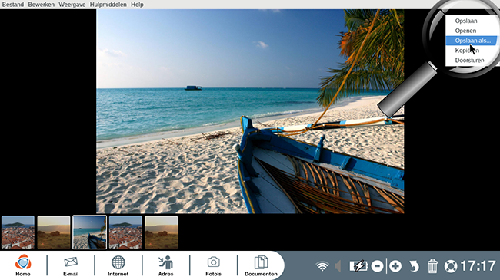Screen dimensions: 500x280
Task: Zoom in with the plus button
Action: tap(395, 266)
